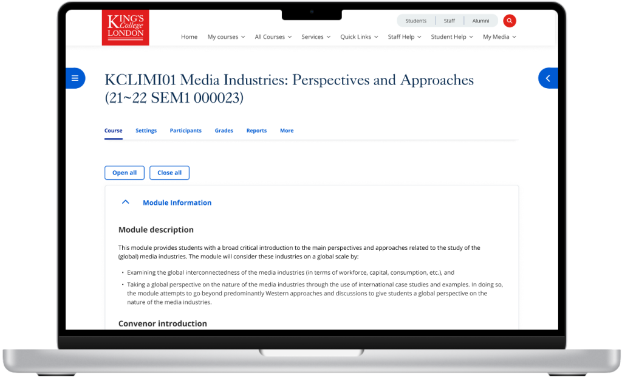Open the Quick Links menu

tap(359, 37)
